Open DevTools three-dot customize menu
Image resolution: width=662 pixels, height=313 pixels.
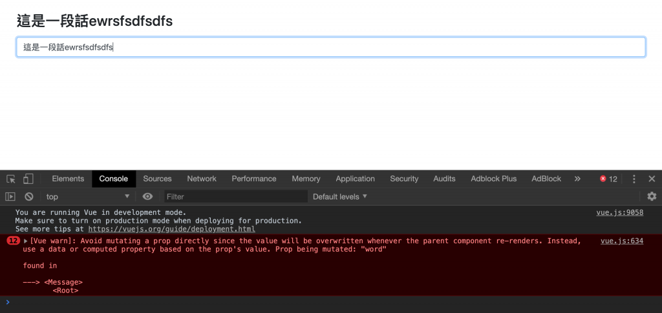pos(634,179)
